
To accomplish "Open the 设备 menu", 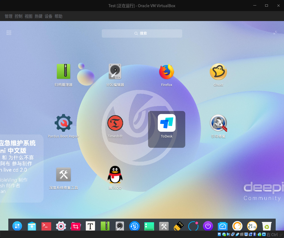I will point(48,16).
